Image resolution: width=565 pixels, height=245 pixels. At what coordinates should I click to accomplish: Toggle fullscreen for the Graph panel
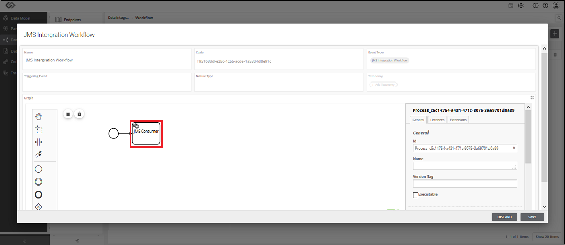coord(532,97)
